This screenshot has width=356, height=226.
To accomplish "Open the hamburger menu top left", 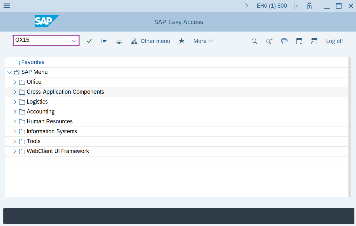I will [6, 5].
